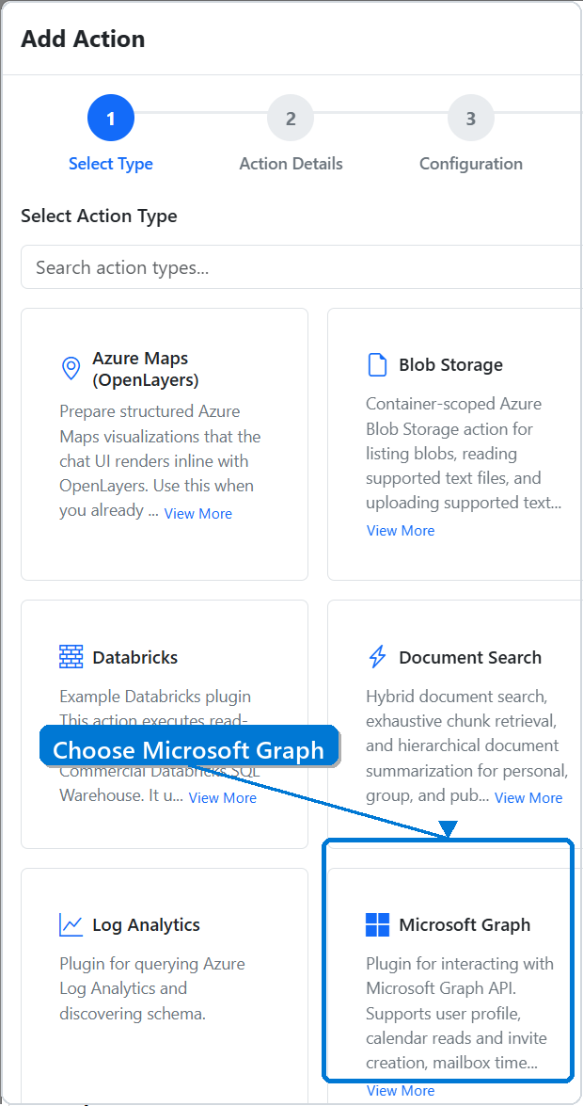Click the Select Action Type heading
The width and height of the screenshot is (583, 1106).
(99, 216)
